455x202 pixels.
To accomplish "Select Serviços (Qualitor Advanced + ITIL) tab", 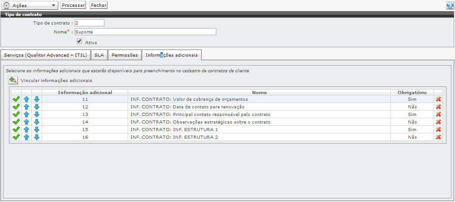I will coord(45,55).
